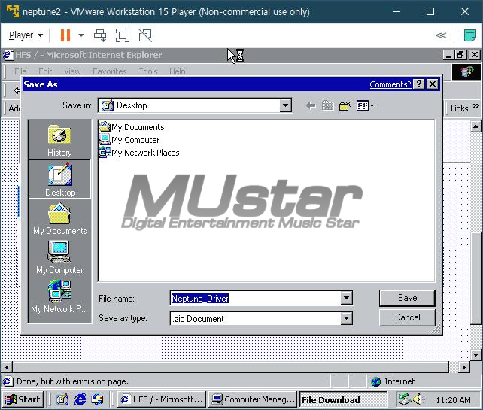483x410 pixels.
Task: Click the IE throbber logo
Action: coord(466,72)
